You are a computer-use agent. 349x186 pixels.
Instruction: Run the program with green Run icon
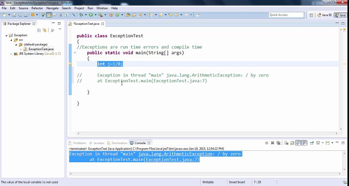coord(91,15)
